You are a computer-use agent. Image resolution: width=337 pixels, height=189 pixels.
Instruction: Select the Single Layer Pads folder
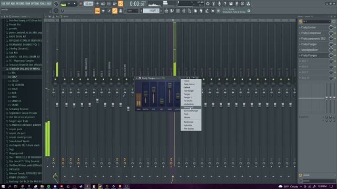(18, 121)
